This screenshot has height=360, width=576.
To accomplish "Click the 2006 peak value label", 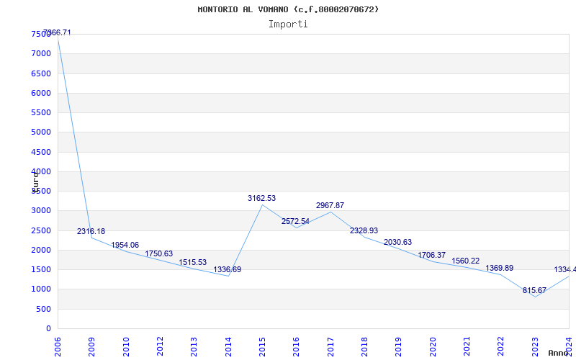I will [x=57, y=32].
